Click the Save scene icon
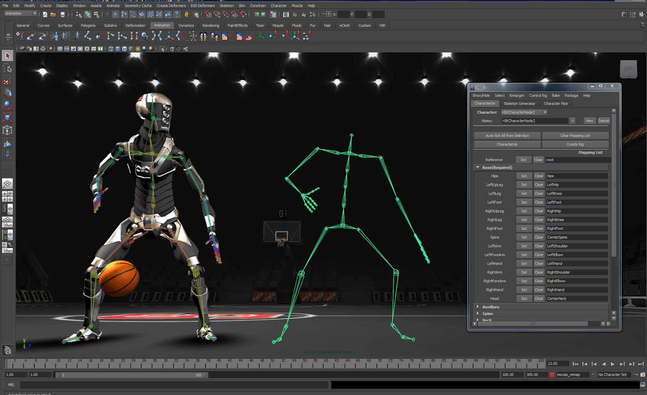 click(62, 14)
